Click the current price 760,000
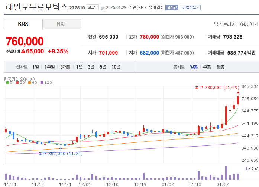The width and height of the screenshot is (259, 187). click(x=25, y=41)
